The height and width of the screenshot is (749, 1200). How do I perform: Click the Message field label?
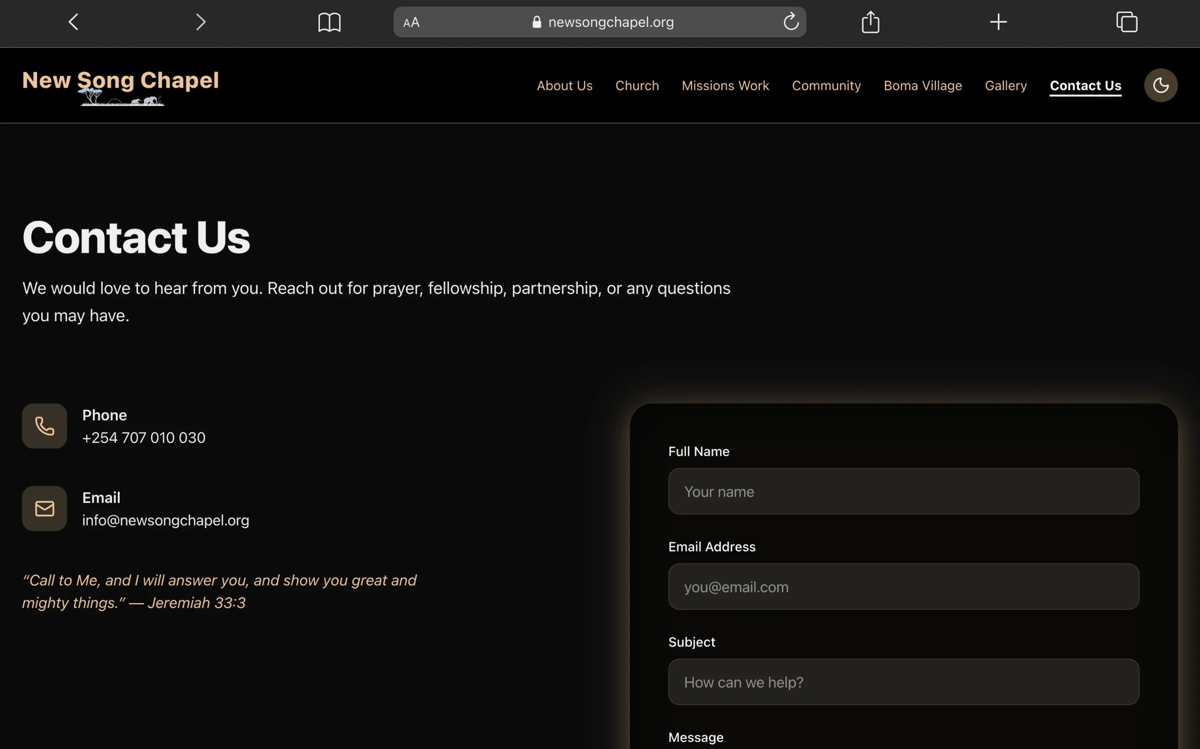tap(695, 737)
